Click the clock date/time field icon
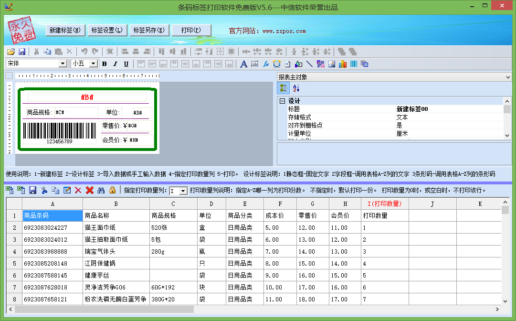Viewport: 516px width, 321px height. (276, 64)
